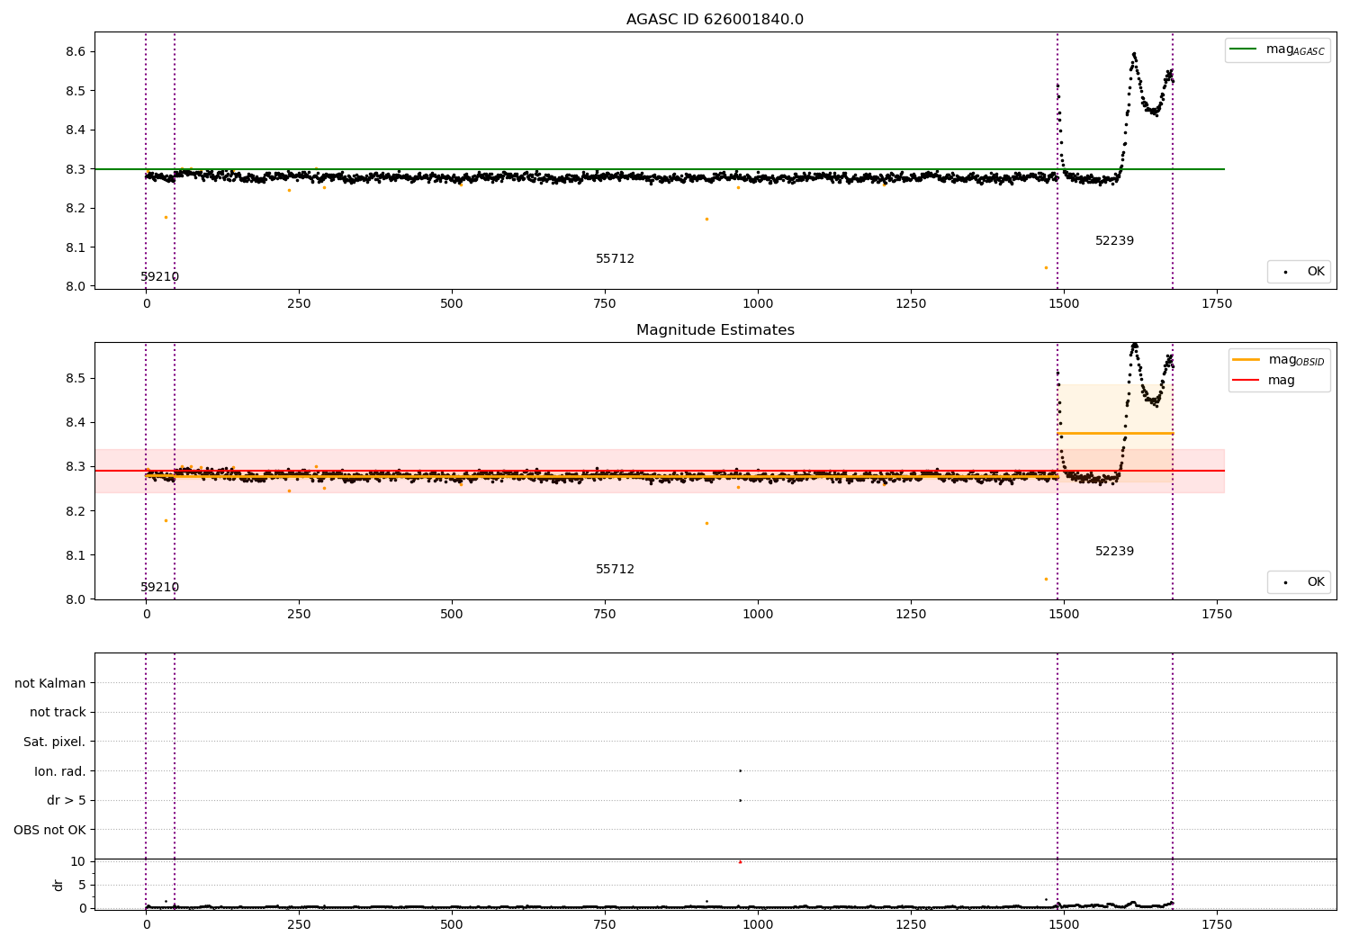Click the 250 x-axis tick under the top plot
The width and height of the screenshot is (1350, 945).
pyautogui.click(x=299, y=304)
